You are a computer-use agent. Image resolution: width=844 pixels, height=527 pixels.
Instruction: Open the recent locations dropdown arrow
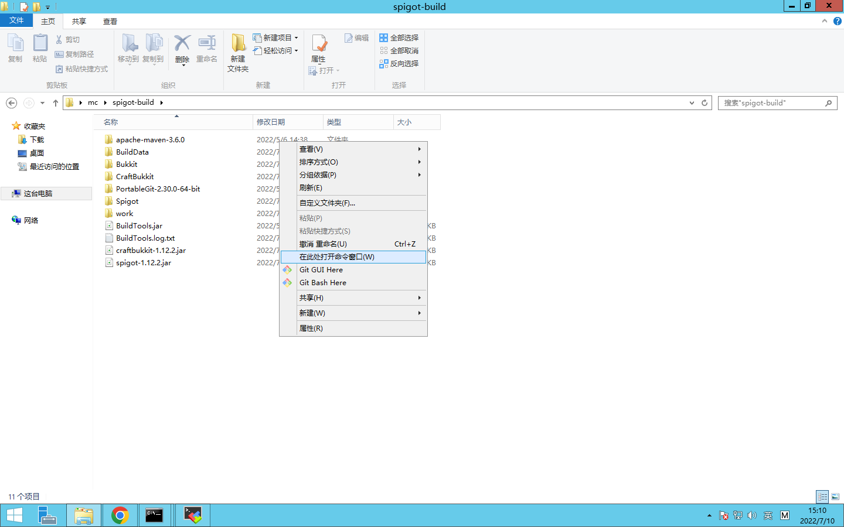tap(42, 103)
